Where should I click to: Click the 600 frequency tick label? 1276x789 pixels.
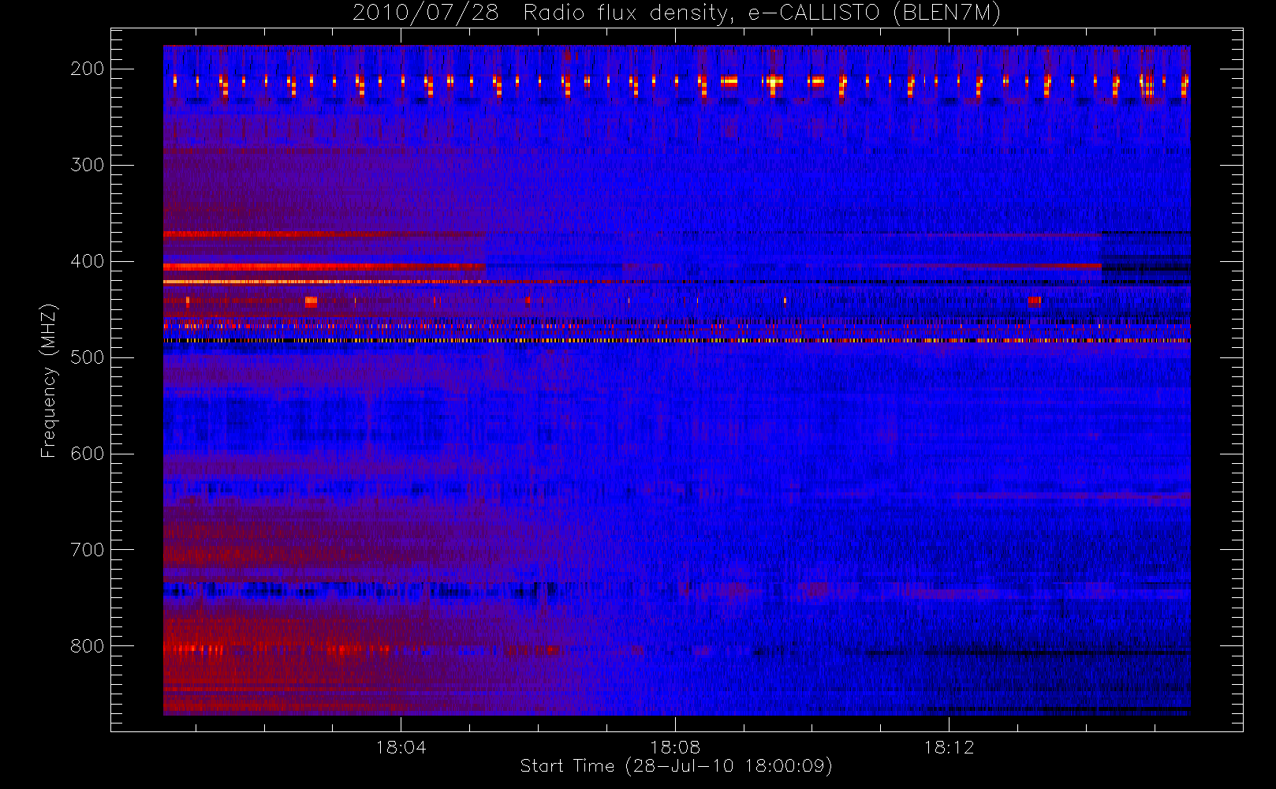(88, 454)
